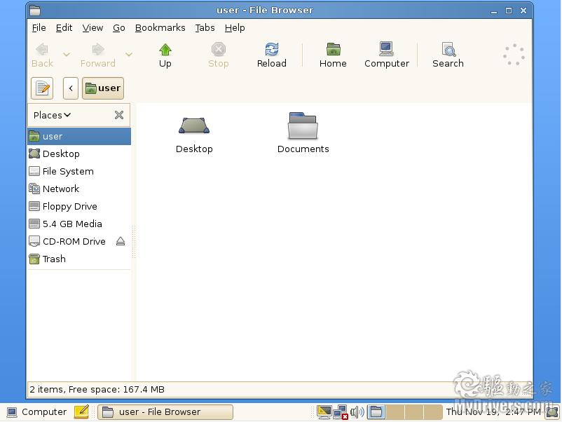Image resolution: width=562 pixels, height=422 pixels.
Task: Open the Bookmarks menu
Action: 160,28
